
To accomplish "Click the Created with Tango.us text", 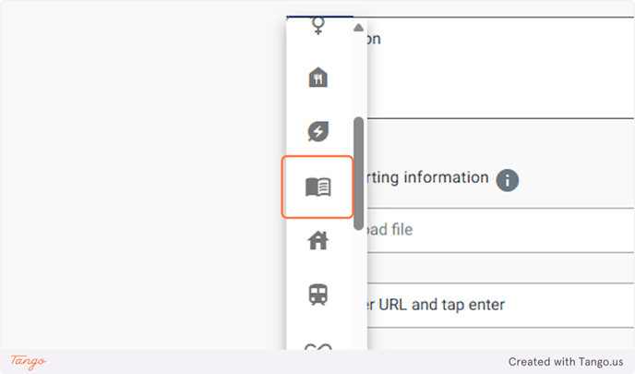I will (566, 361).
